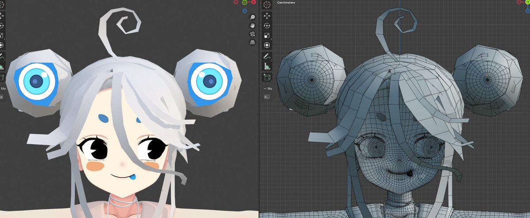Click the 'Centimeters' text in right viewport
The height and width of the screenshot is (218, 530).
(286, 3)
